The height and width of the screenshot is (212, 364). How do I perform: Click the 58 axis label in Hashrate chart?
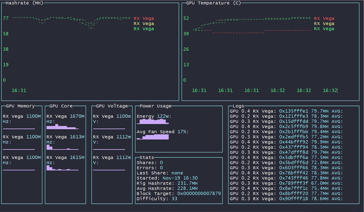click(6, 34)
